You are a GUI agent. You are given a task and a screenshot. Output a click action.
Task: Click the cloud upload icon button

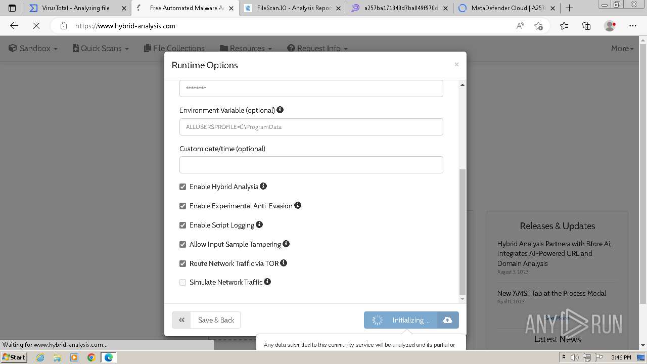(448, 320)
